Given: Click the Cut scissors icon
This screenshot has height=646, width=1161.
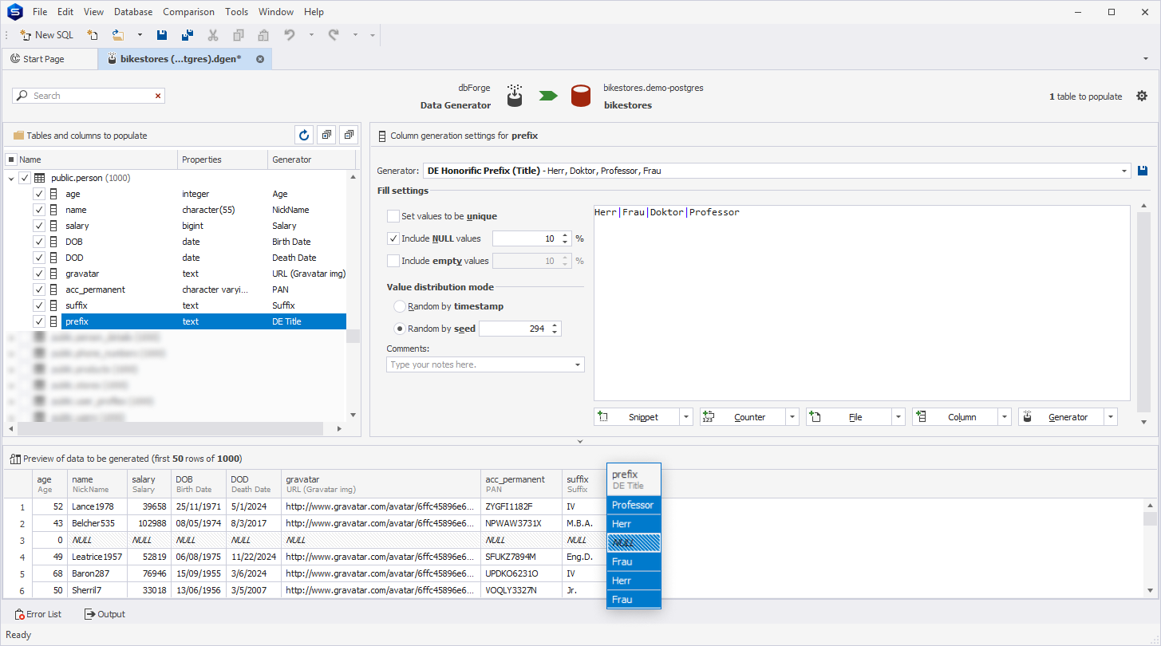Looking at the screenshot, I should click(x=213, y=35).
